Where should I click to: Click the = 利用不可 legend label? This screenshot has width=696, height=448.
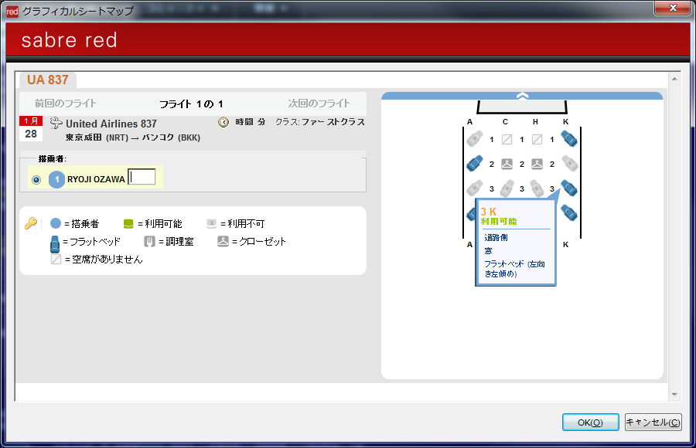coord(242,223)
